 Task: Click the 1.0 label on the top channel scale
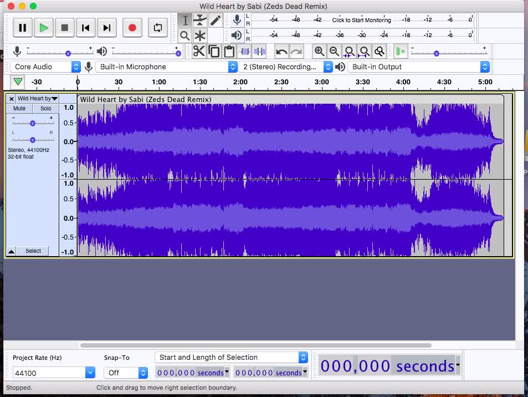(x=69, y=108)
